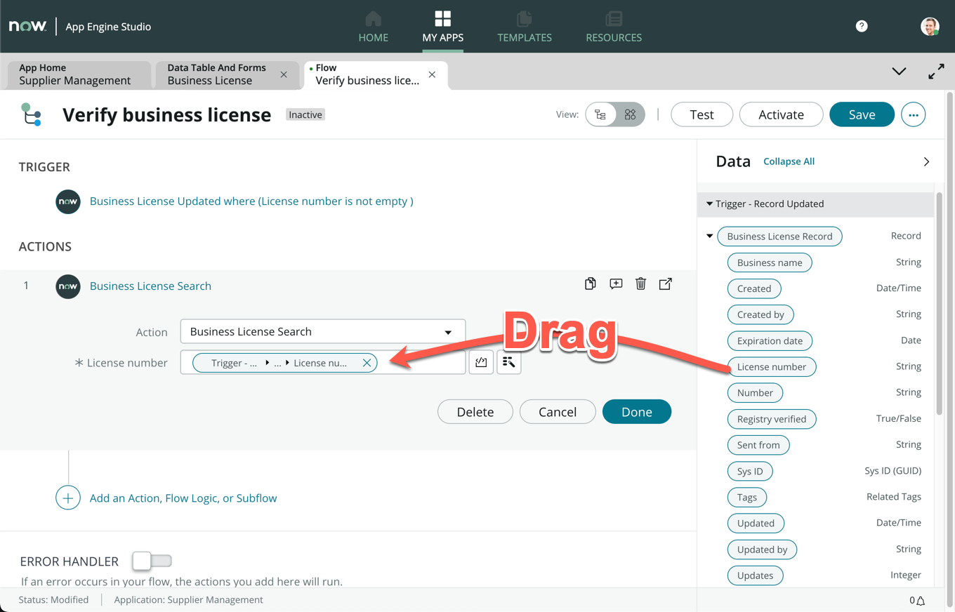Switch to the tree view toggle option
The height and width of the screenshot is (612, 955).
coord(600,114)
